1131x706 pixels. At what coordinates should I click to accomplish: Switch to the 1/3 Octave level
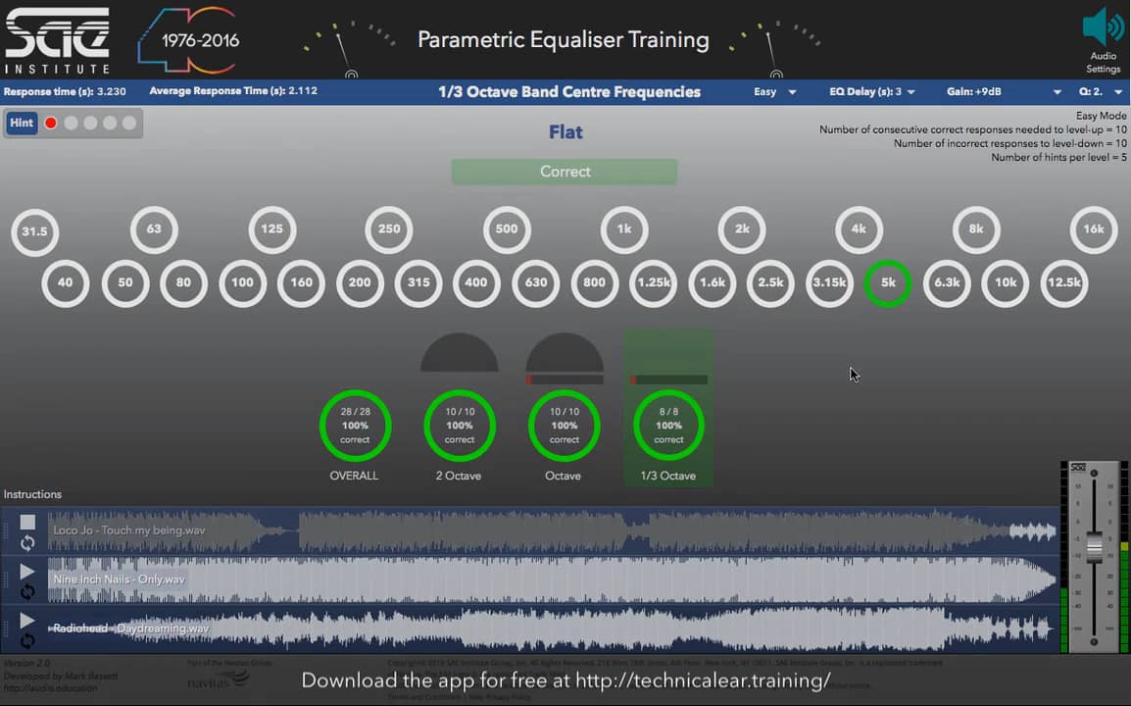tap(668, 426)
